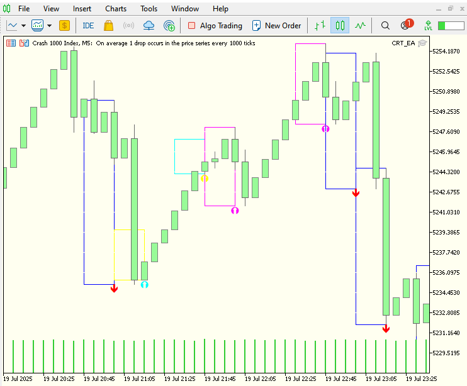467x386 pixels.
Task: Click the depth of market icon in chart
Action: tap(24, 43)
